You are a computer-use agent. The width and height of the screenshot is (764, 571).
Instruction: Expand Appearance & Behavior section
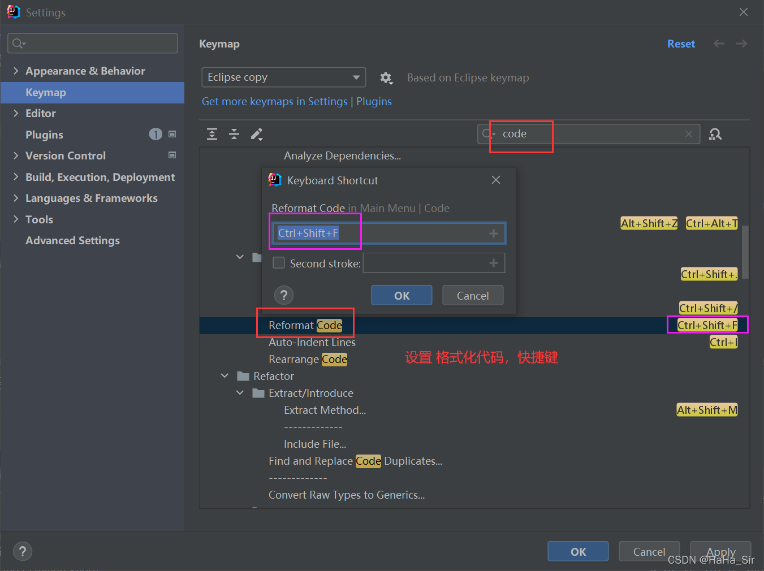[x=16, y=71]
